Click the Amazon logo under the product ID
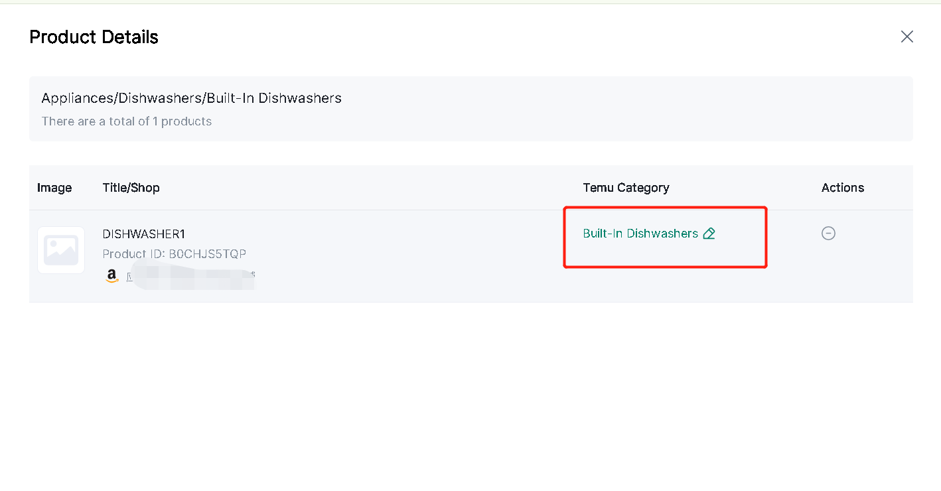This screenshot has width=941, height=491. click(111, 275)
